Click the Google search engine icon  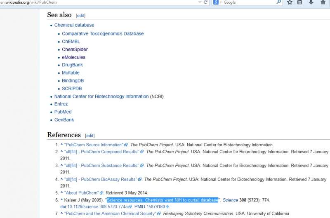click(216, 2)
